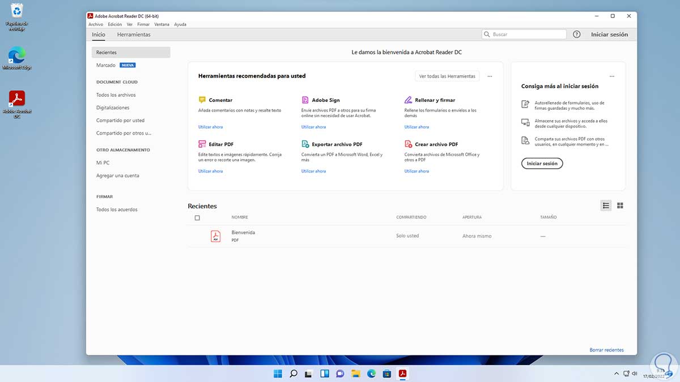
Task: Switch Recientes to thumbnail grid view
Action: (x=620, y=205)
